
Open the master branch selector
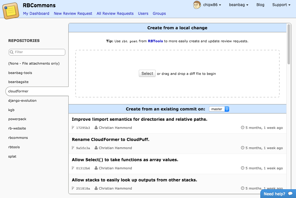tap(219, 109)
